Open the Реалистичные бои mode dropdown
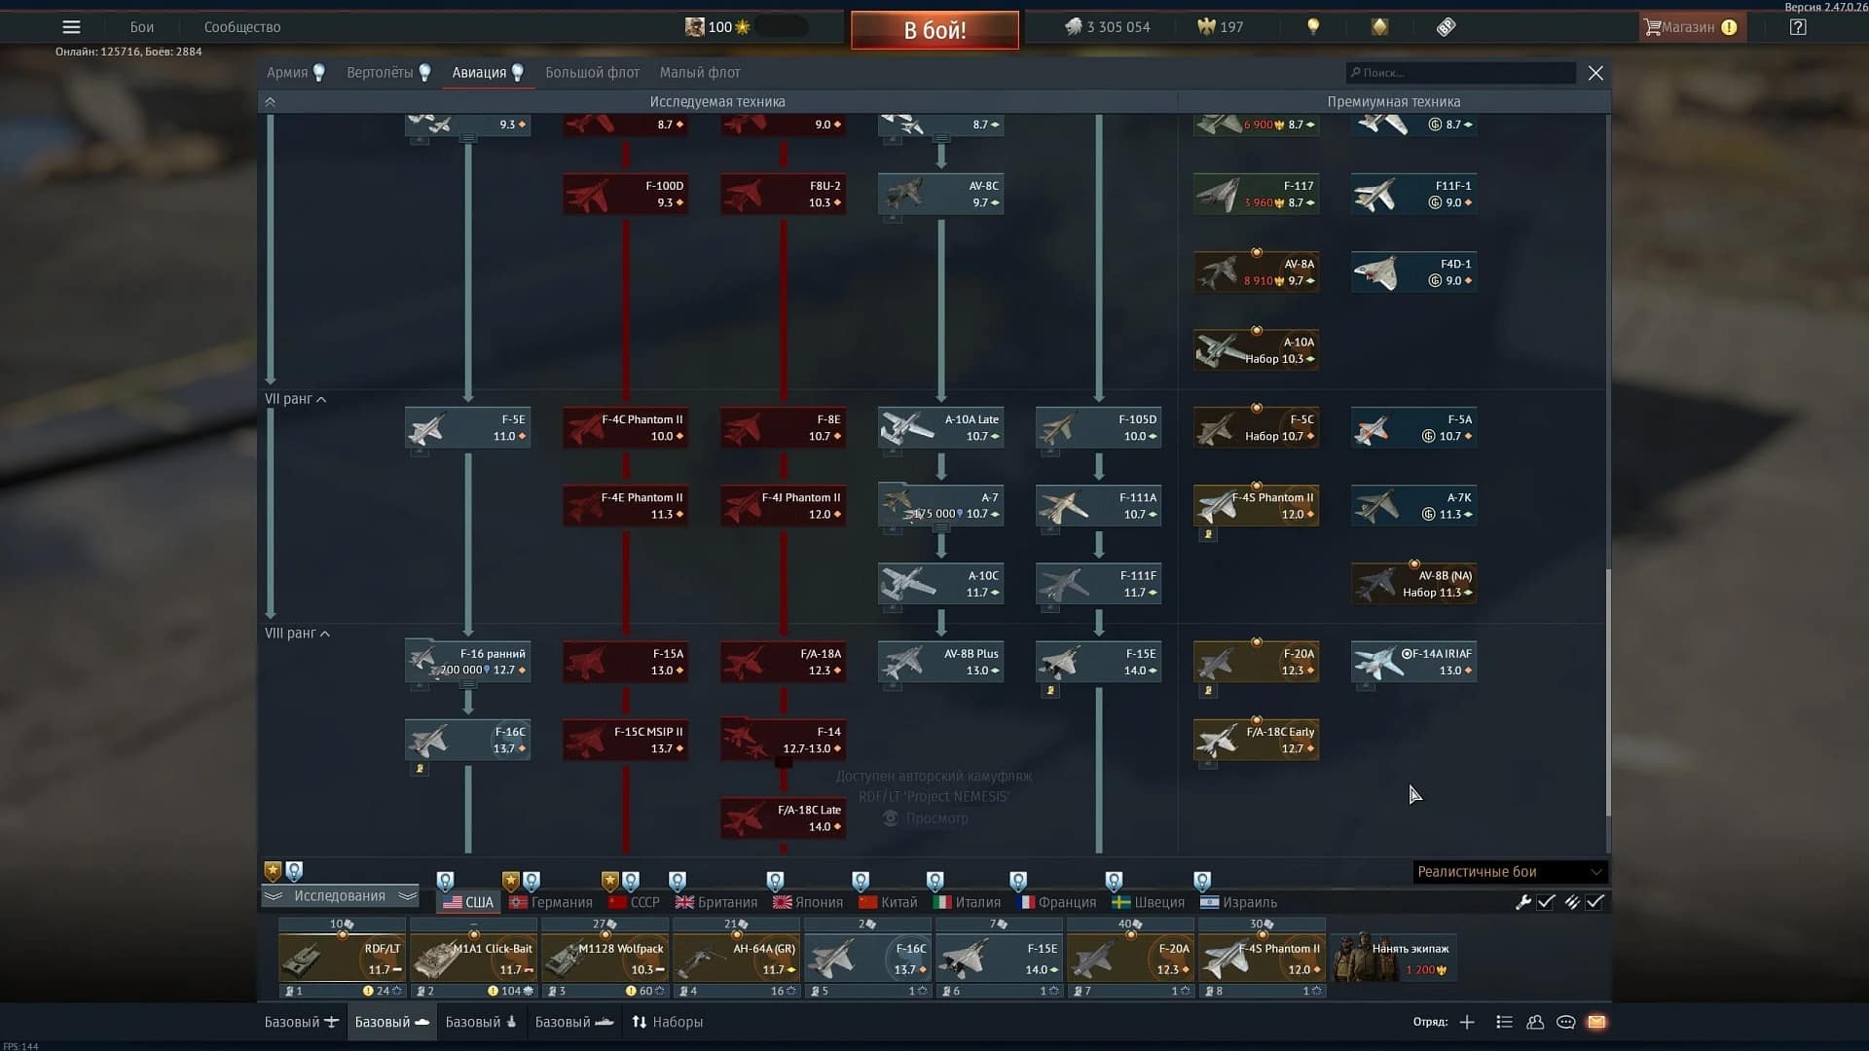1869x1051 pixels. coord(1508,872)
